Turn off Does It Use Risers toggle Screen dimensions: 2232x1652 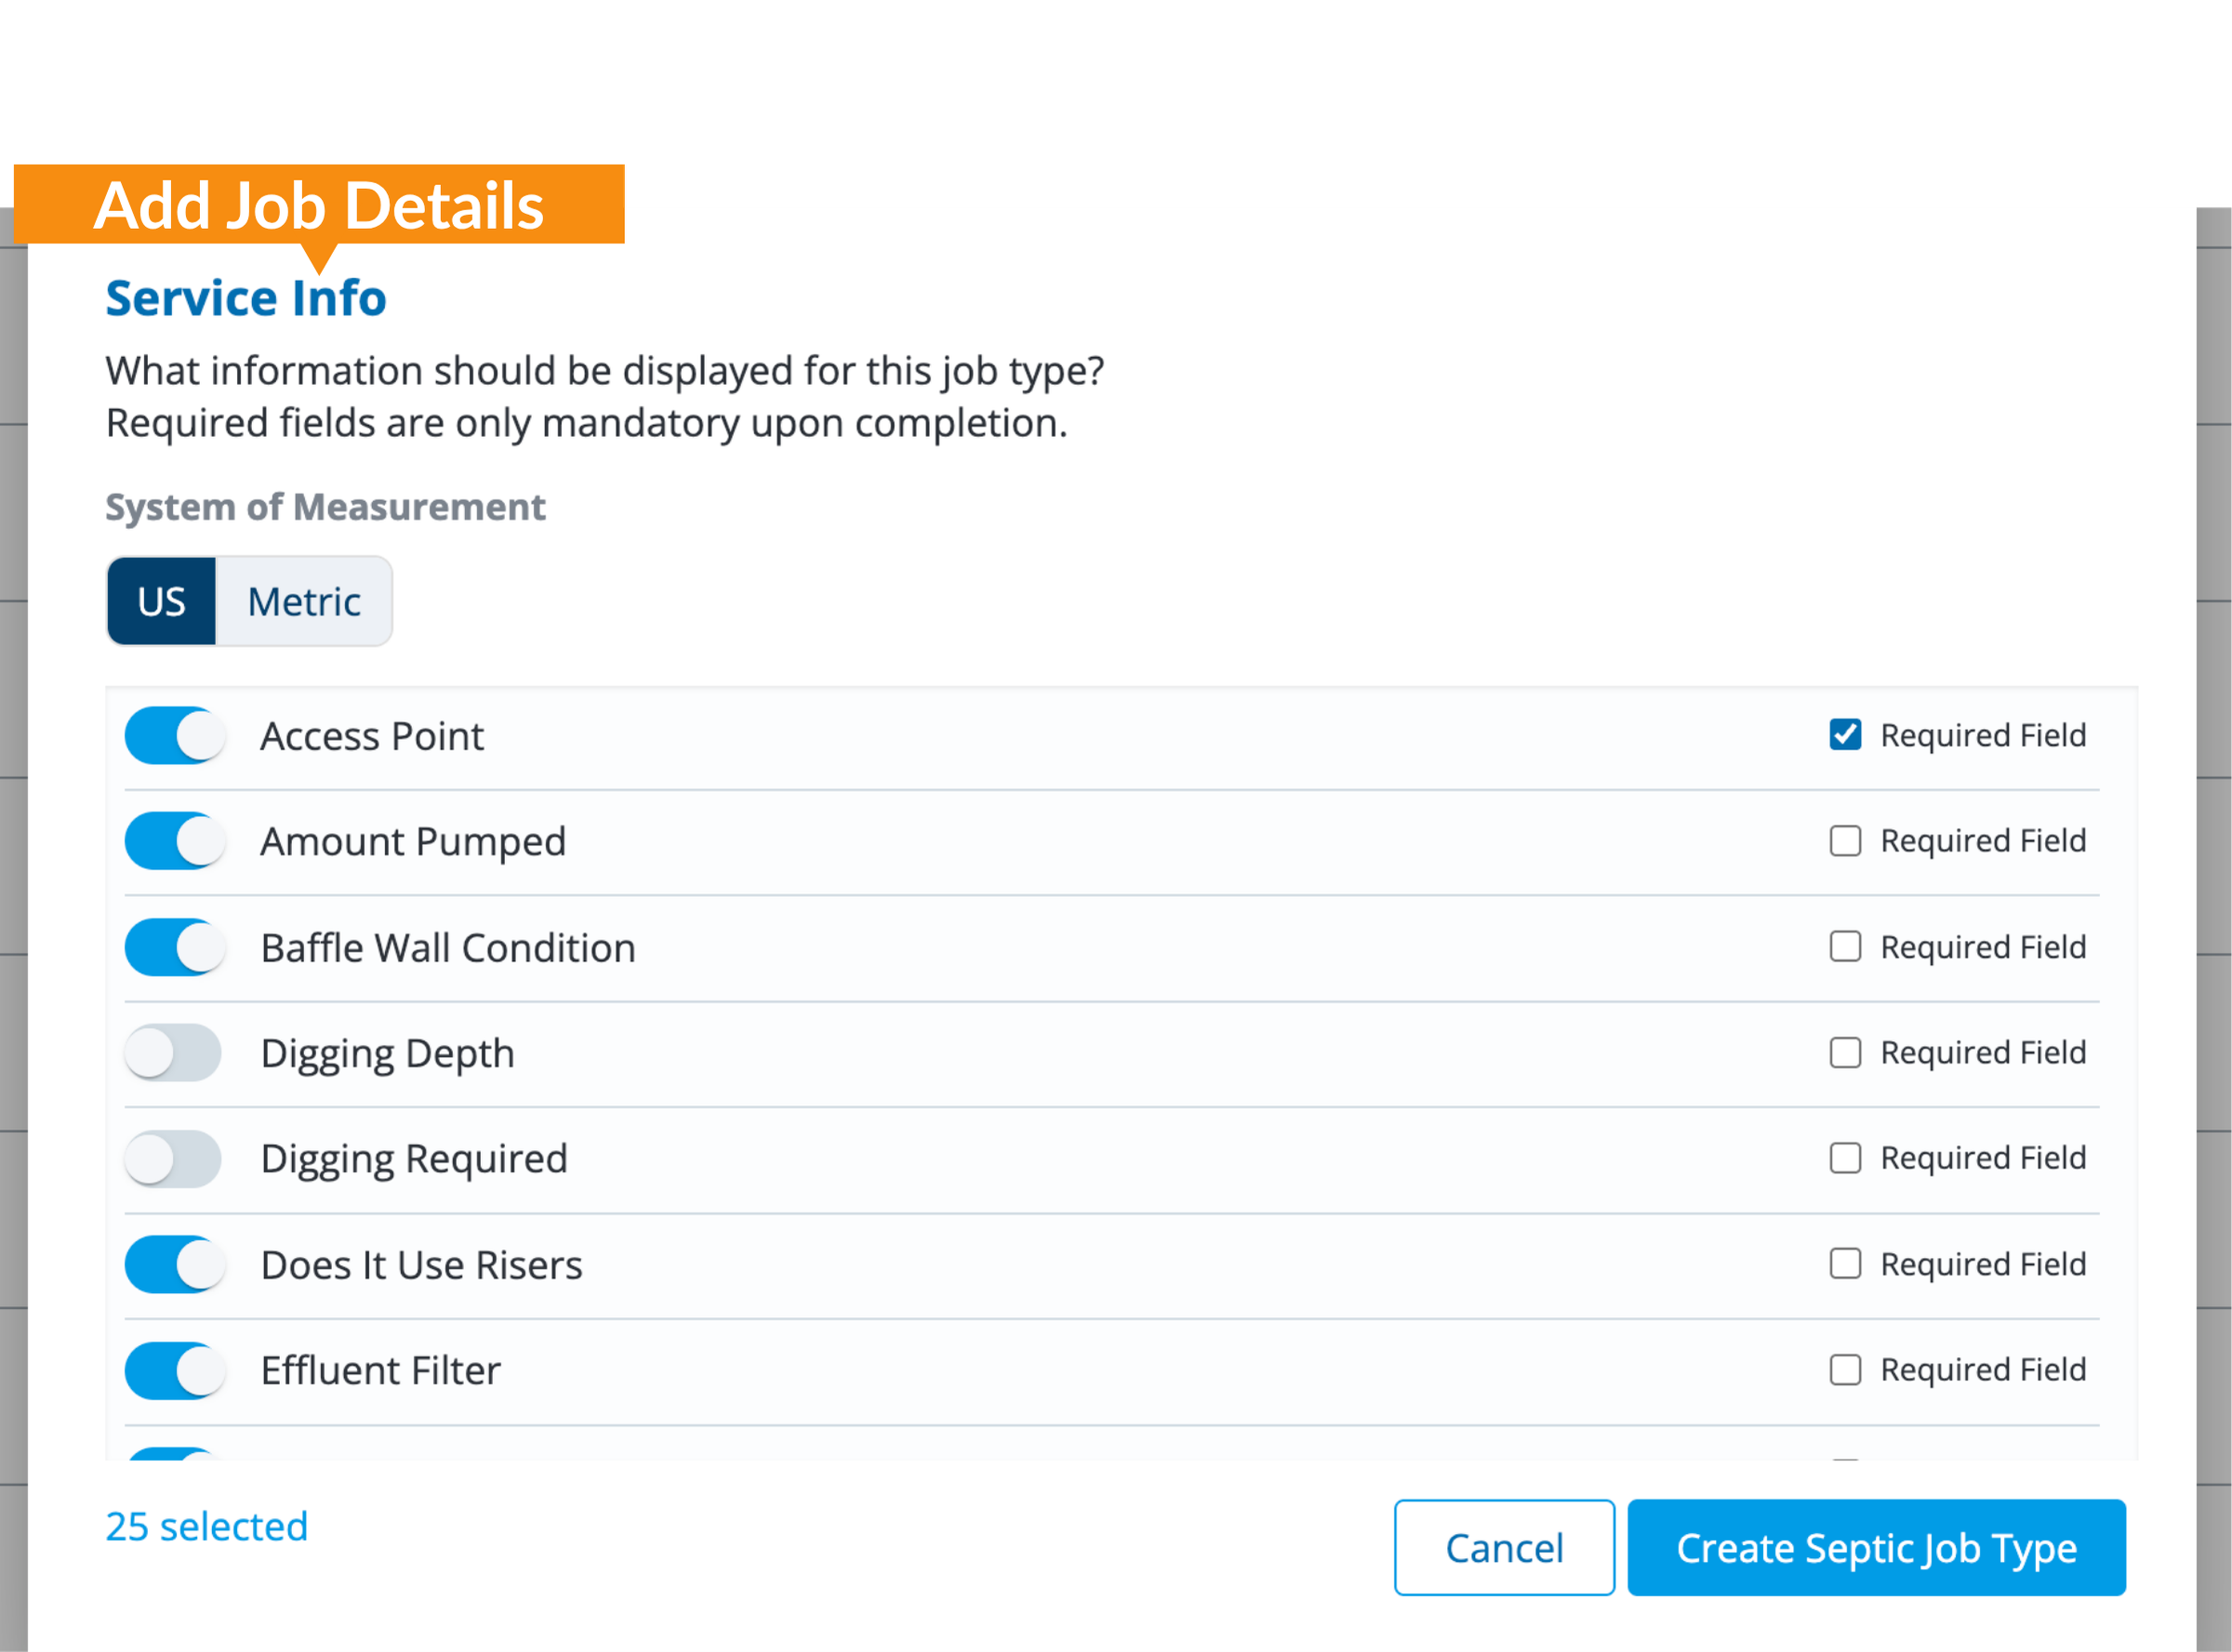(174, 1265)
